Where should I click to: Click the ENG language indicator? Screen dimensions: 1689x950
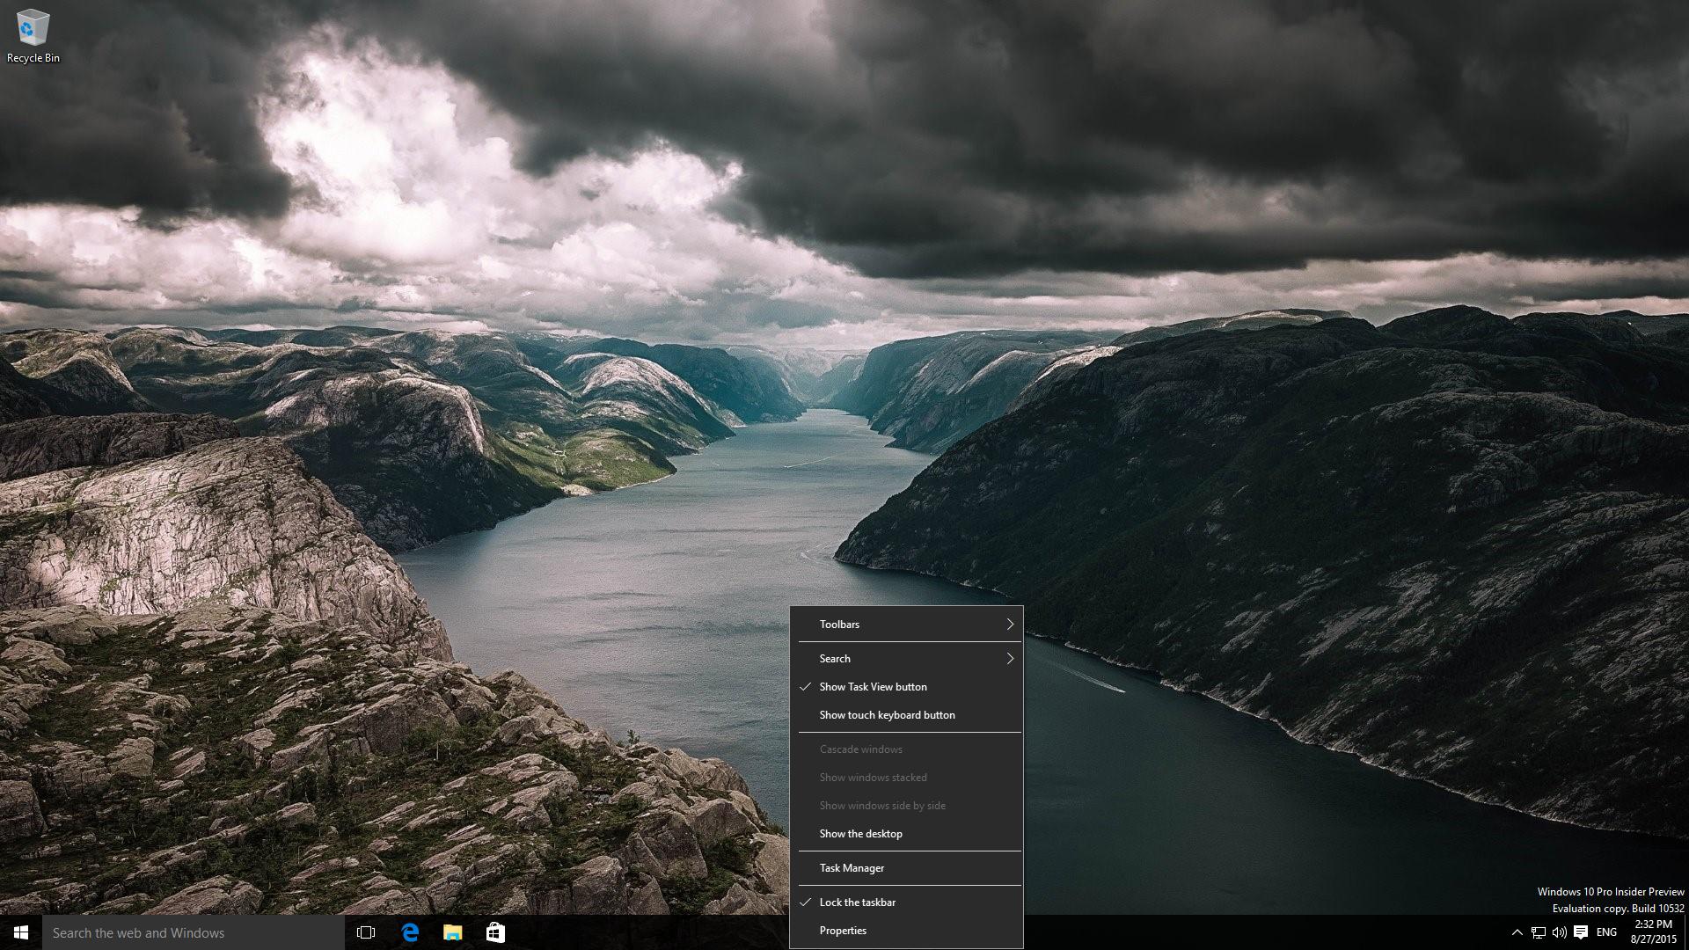(1605, 932)
